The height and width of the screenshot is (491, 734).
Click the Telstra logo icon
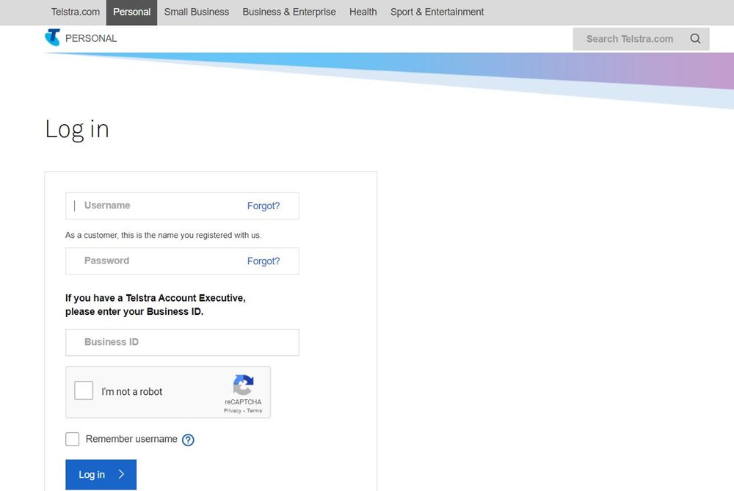(52, 37)
